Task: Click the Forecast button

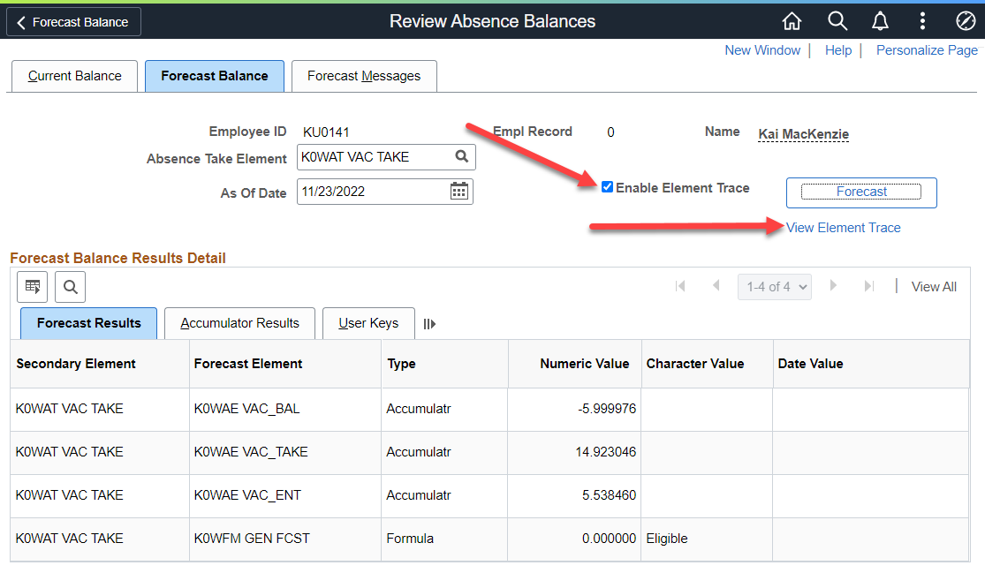Action: [860, 192]
